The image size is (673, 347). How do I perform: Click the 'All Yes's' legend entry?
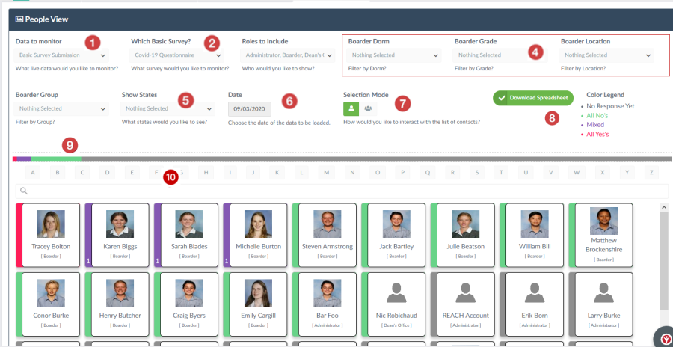pyautogui.click(x=597, y=135)
